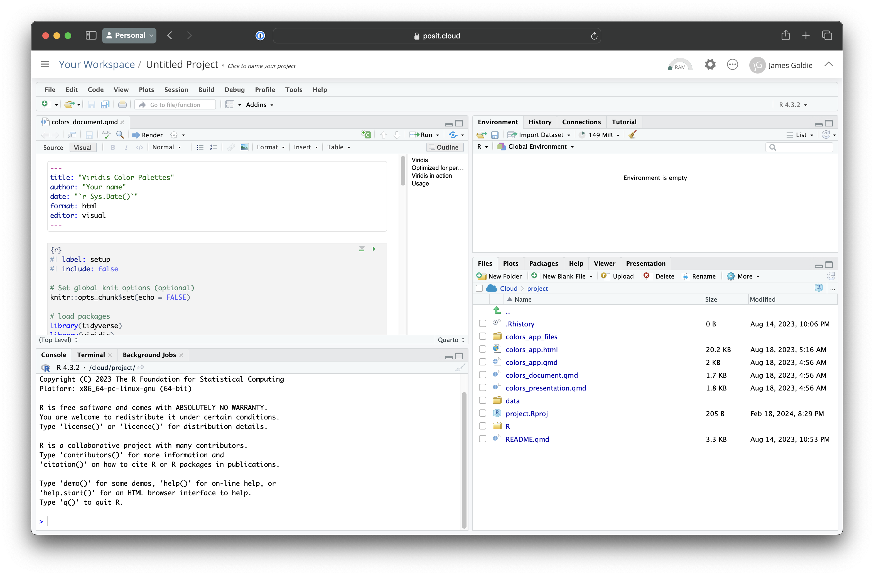Click the Insert new code chunk icon
This screenshot has width=874, height=576.
tap(366, 135)
